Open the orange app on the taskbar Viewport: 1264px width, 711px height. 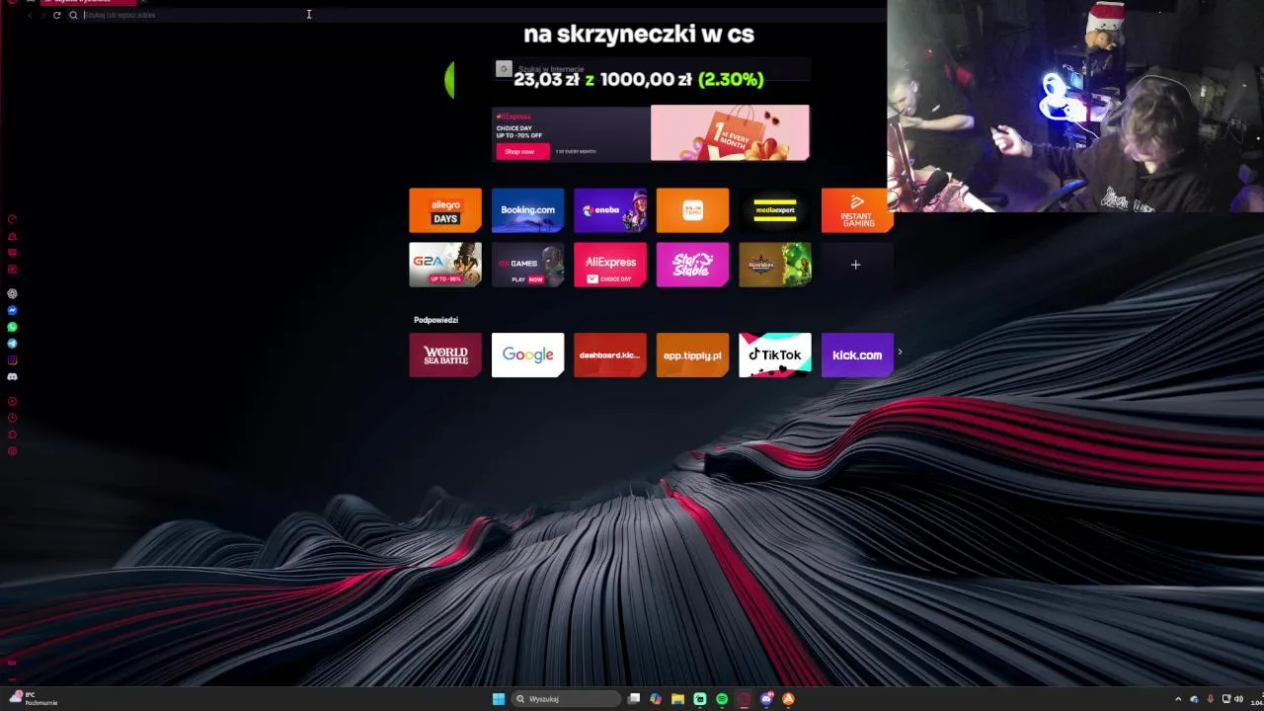tap(788, 699)
